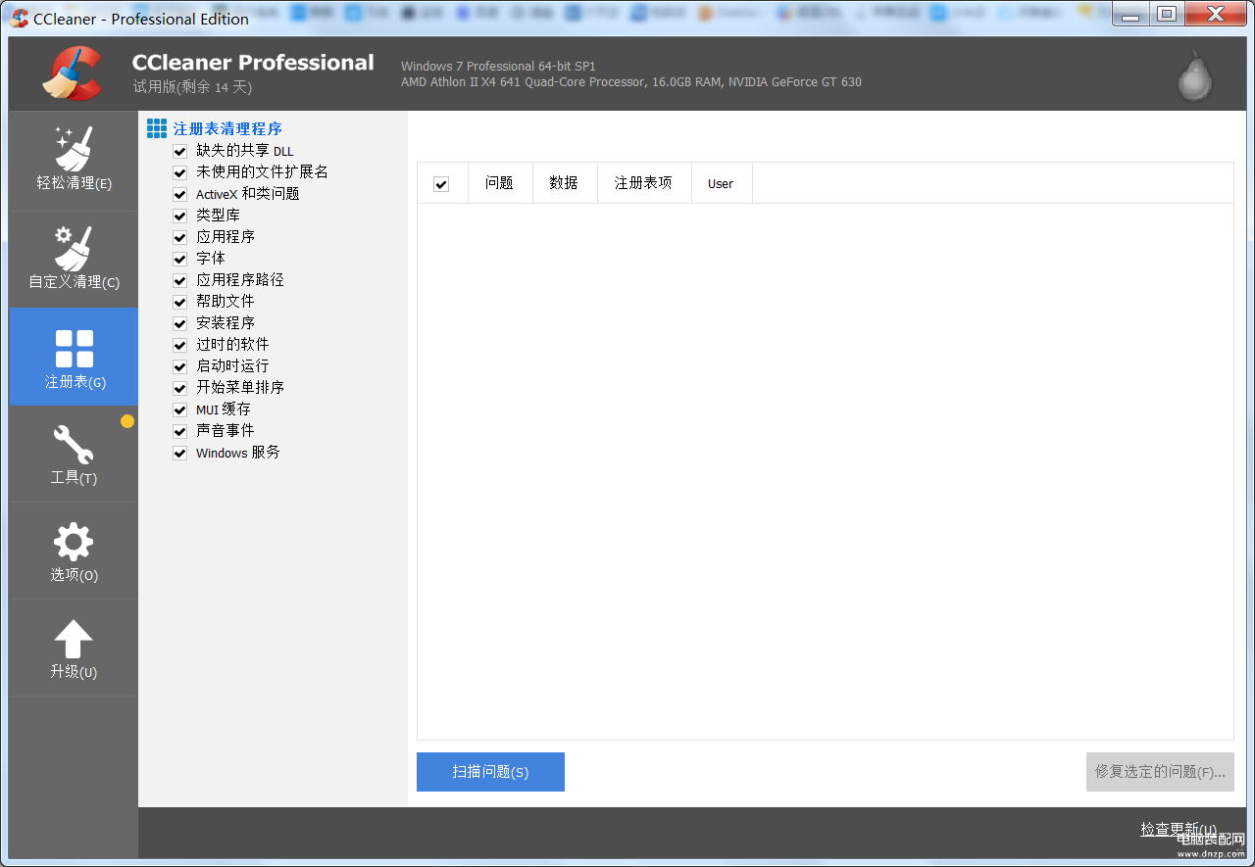The width and height of the screenshot is (1255, 867).
Task: Close the CCleaner window
Action: tap(1216, 14)
